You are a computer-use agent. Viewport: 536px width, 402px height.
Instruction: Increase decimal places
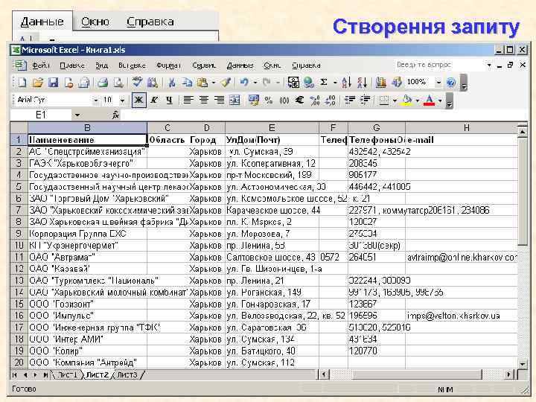(x=315, y=100)
